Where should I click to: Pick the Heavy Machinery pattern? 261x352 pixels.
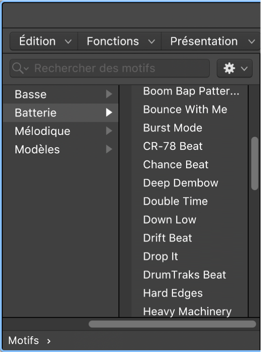pyautogui.click(x=187, y=311)
